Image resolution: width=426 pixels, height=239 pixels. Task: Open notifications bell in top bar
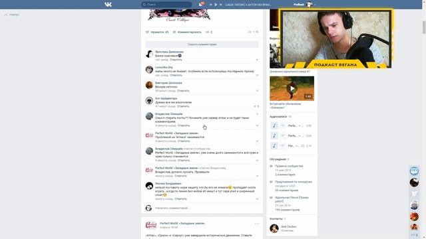tap(200, 5)
